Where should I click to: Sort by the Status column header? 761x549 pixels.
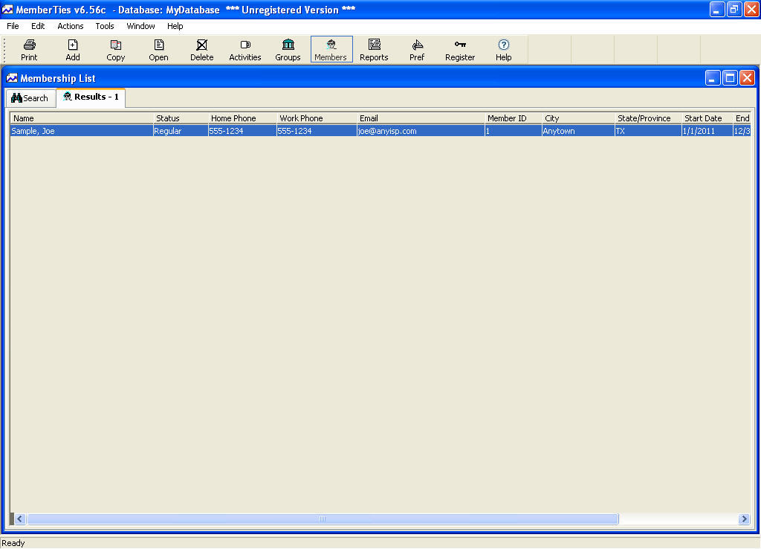[181, 118]
